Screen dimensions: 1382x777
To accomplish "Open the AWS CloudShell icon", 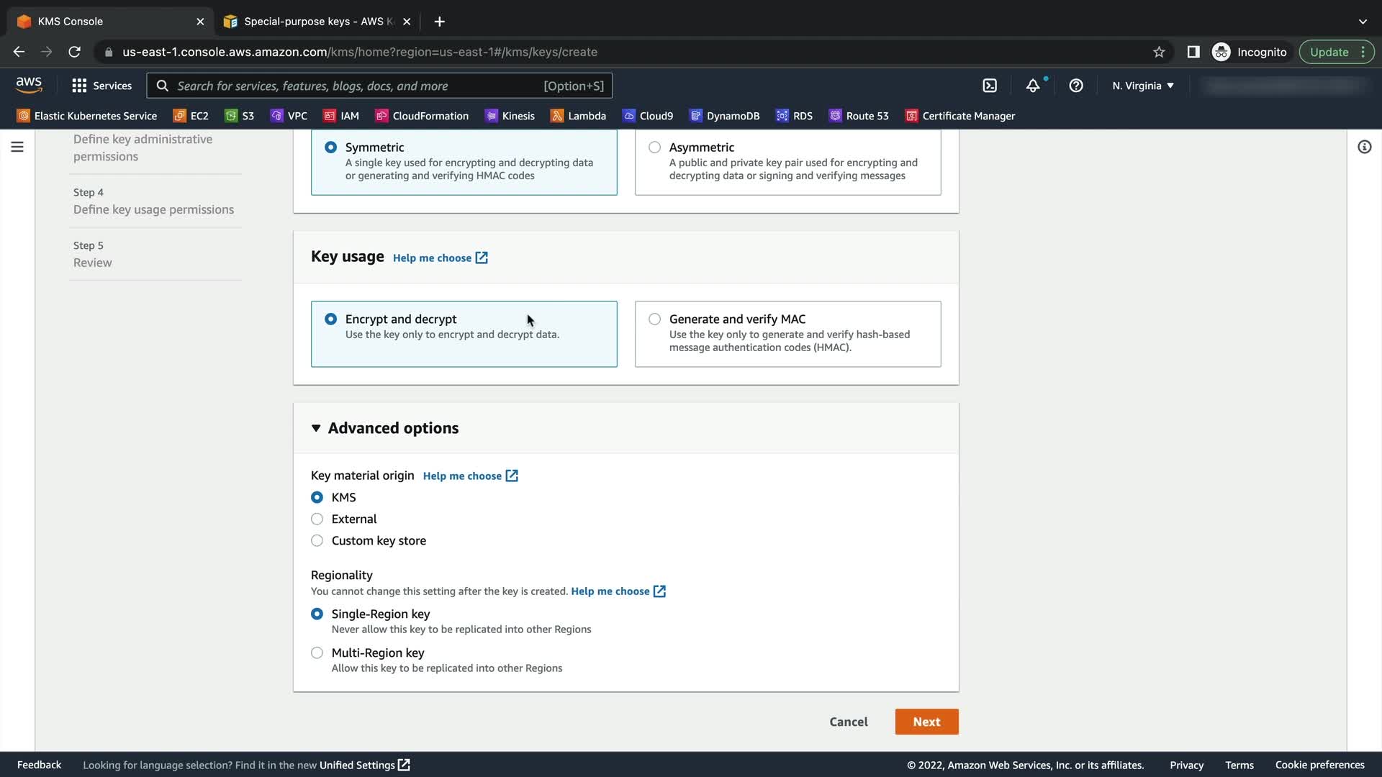I will [990, 86].
